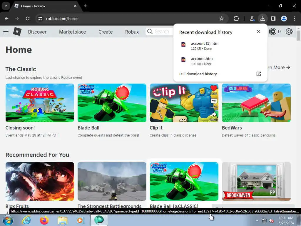The height and width of the screenshot is (226, 301).
Task: Toggle the Chrome downloads icon
Action: point(262,19)
